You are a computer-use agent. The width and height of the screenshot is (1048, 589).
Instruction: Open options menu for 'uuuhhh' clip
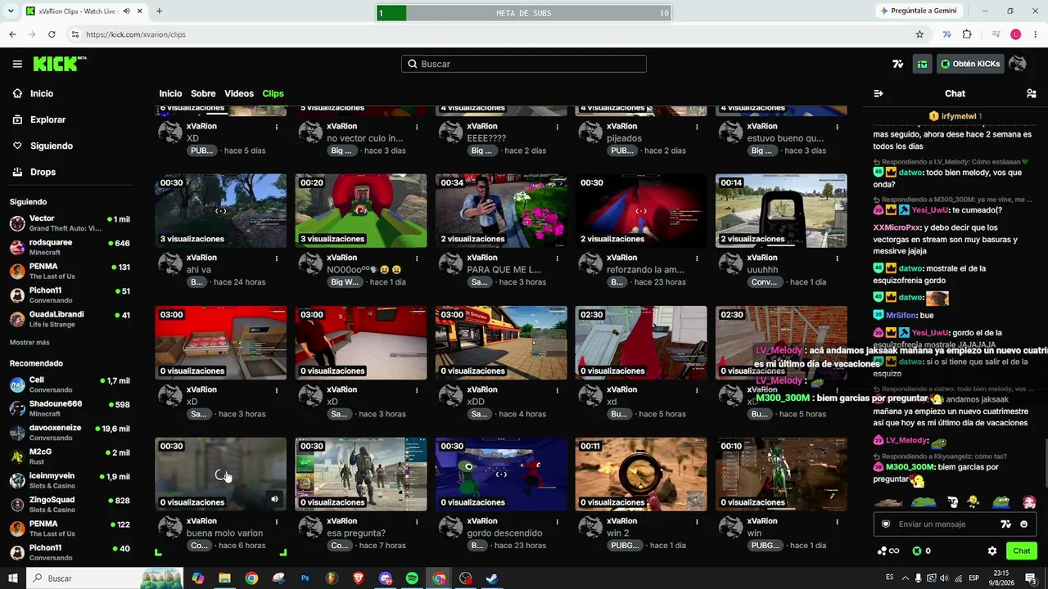(x=837, y=259)
